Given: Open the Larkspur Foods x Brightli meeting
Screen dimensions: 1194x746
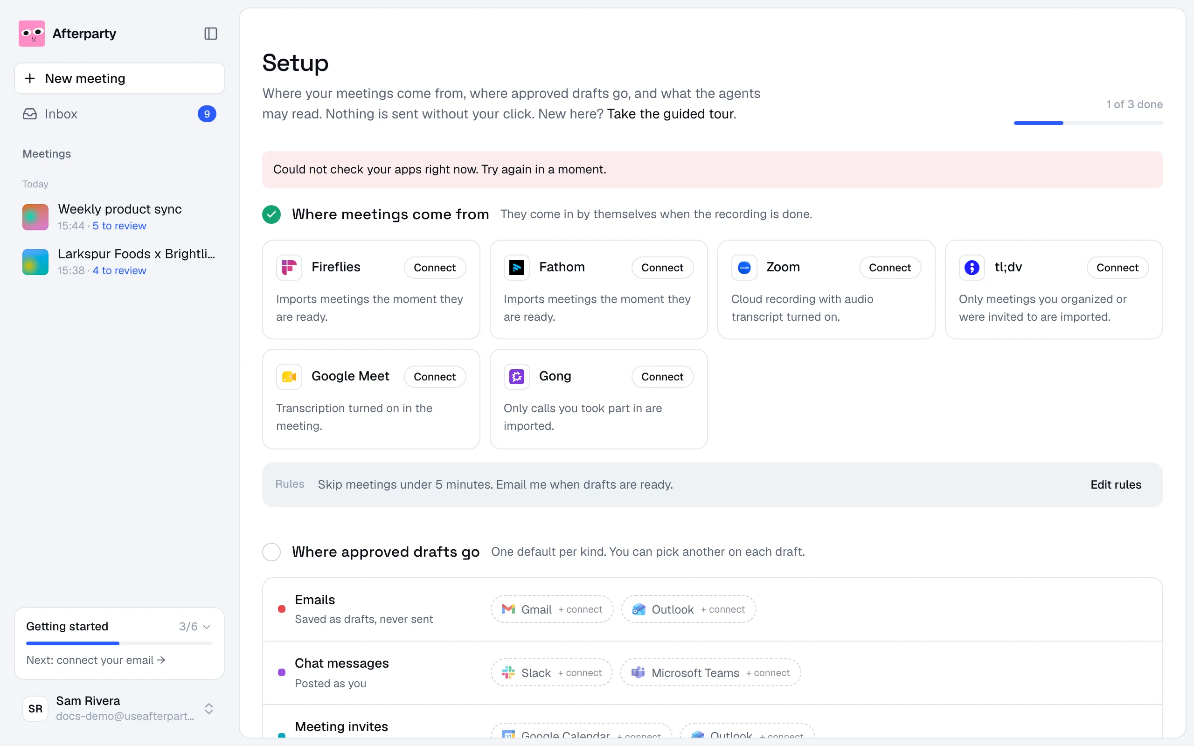Looking at the screenshot, I should pos(119,262).
